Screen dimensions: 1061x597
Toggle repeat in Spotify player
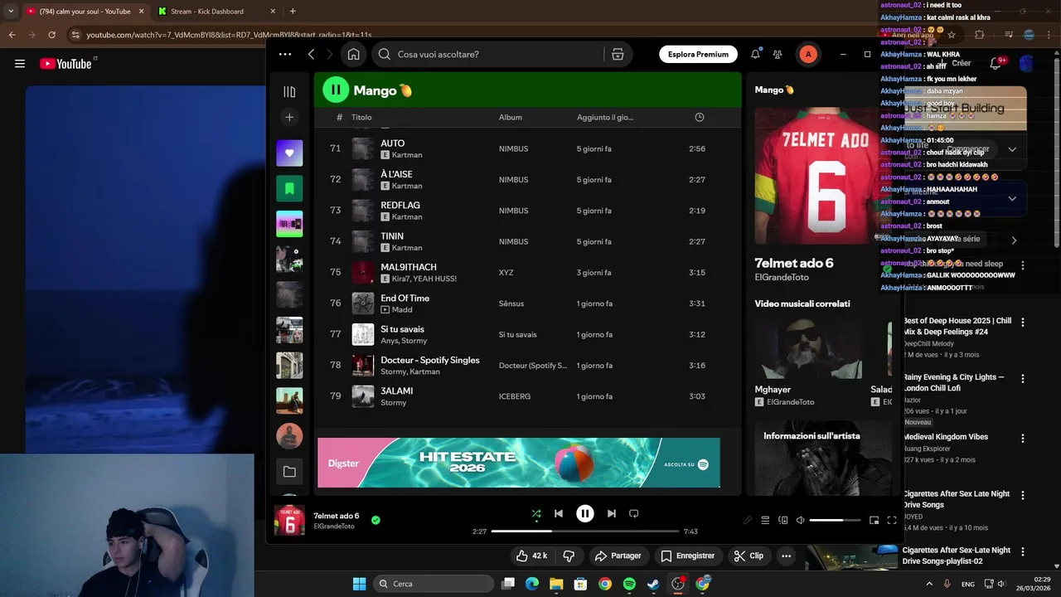pyautogui.click(x=634, y=513)
